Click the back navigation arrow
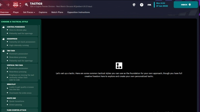200x112 pixels. point(1,5)
